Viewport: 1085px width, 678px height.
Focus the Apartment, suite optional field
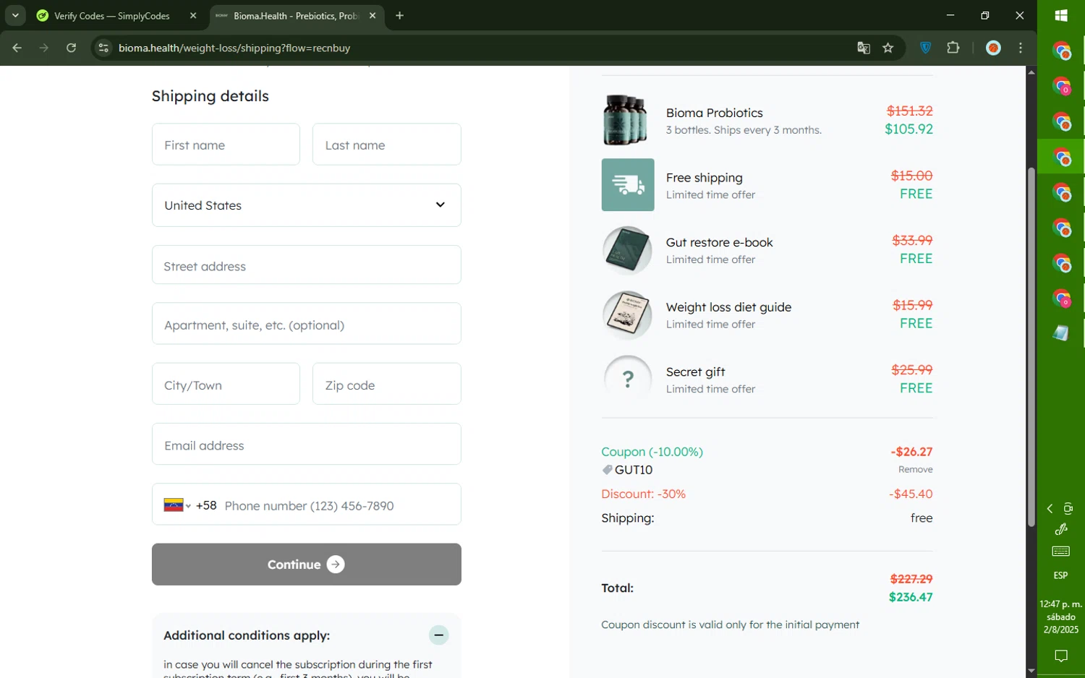307,324
